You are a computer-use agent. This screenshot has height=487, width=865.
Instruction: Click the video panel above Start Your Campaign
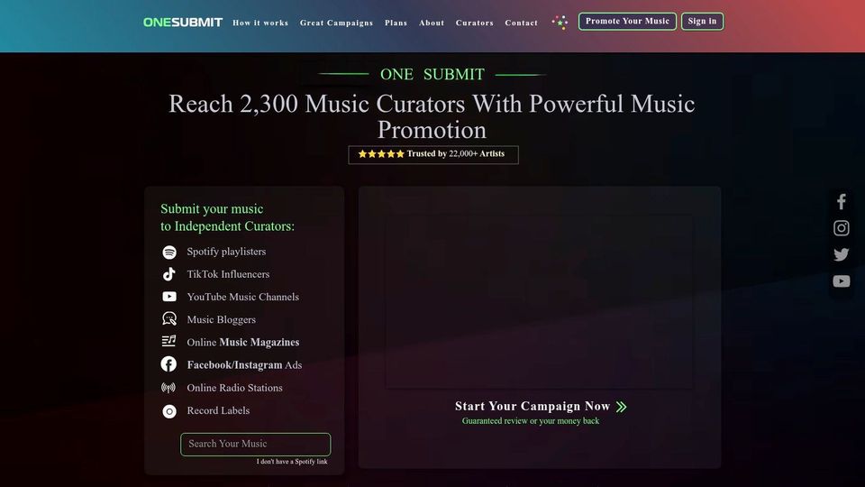(x=540, y=301)
